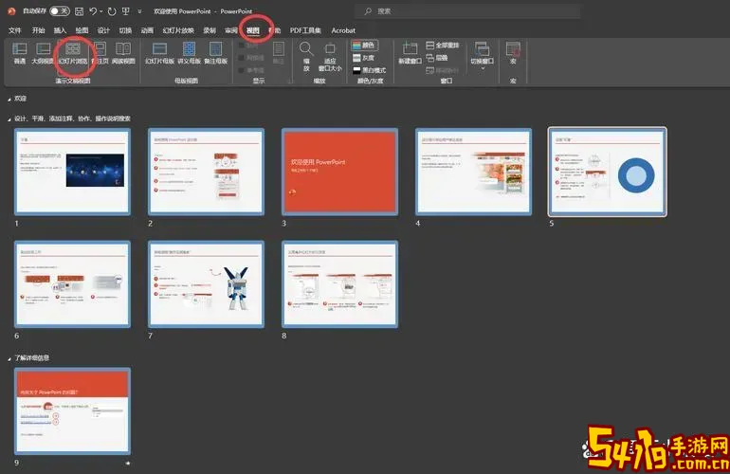Open Notes Master (备注母版)
Image resolution: width=730 pixels, height=474 pixels.
tap(215, 53)
